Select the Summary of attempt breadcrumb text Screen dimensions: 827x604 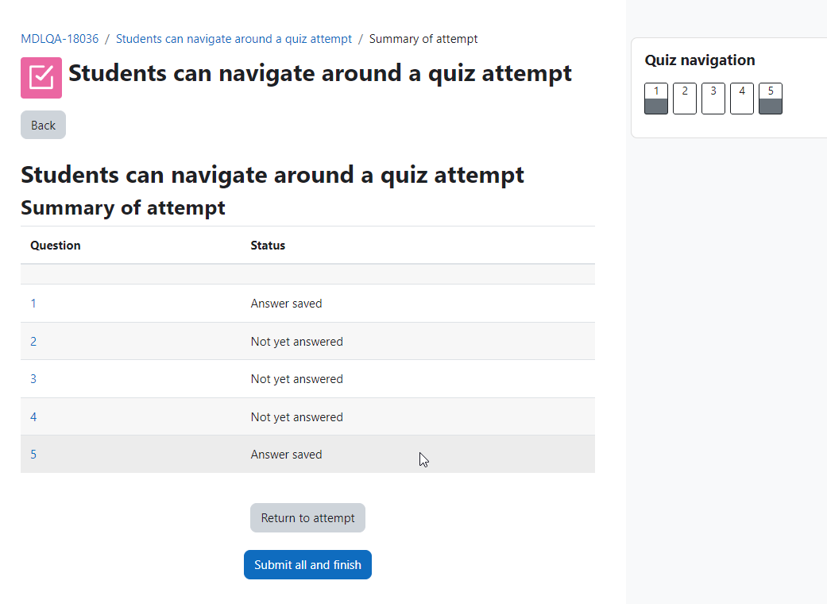pos(423,39)
